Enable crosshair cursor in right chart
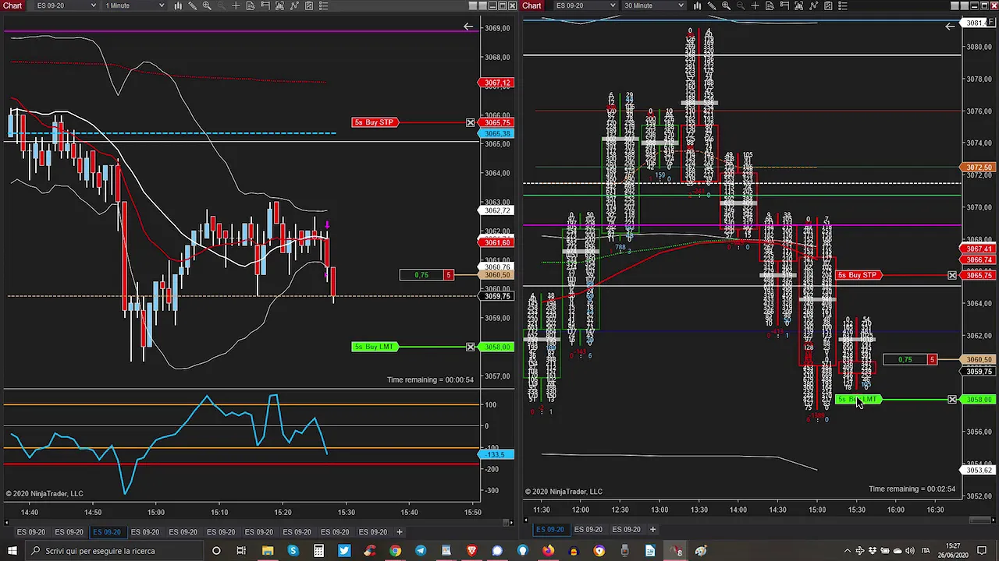 (755, 5)
